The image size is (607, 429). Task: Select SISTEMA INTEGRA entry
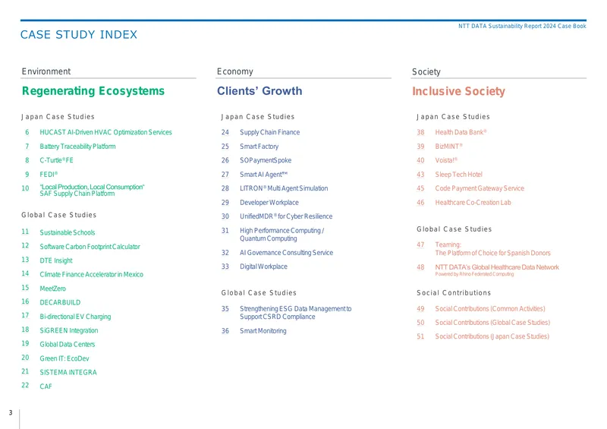(x=68, y=372)
